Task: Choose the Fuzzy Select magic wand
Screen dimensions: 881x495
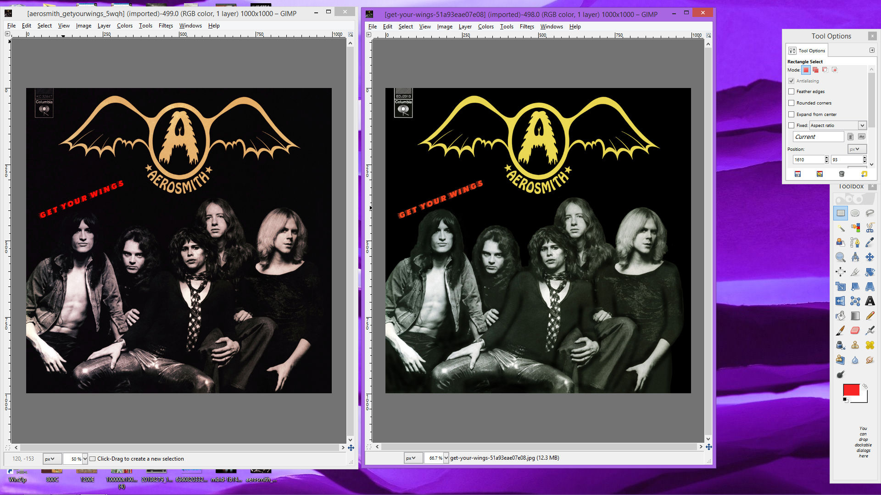Action: tap(840, 228)
